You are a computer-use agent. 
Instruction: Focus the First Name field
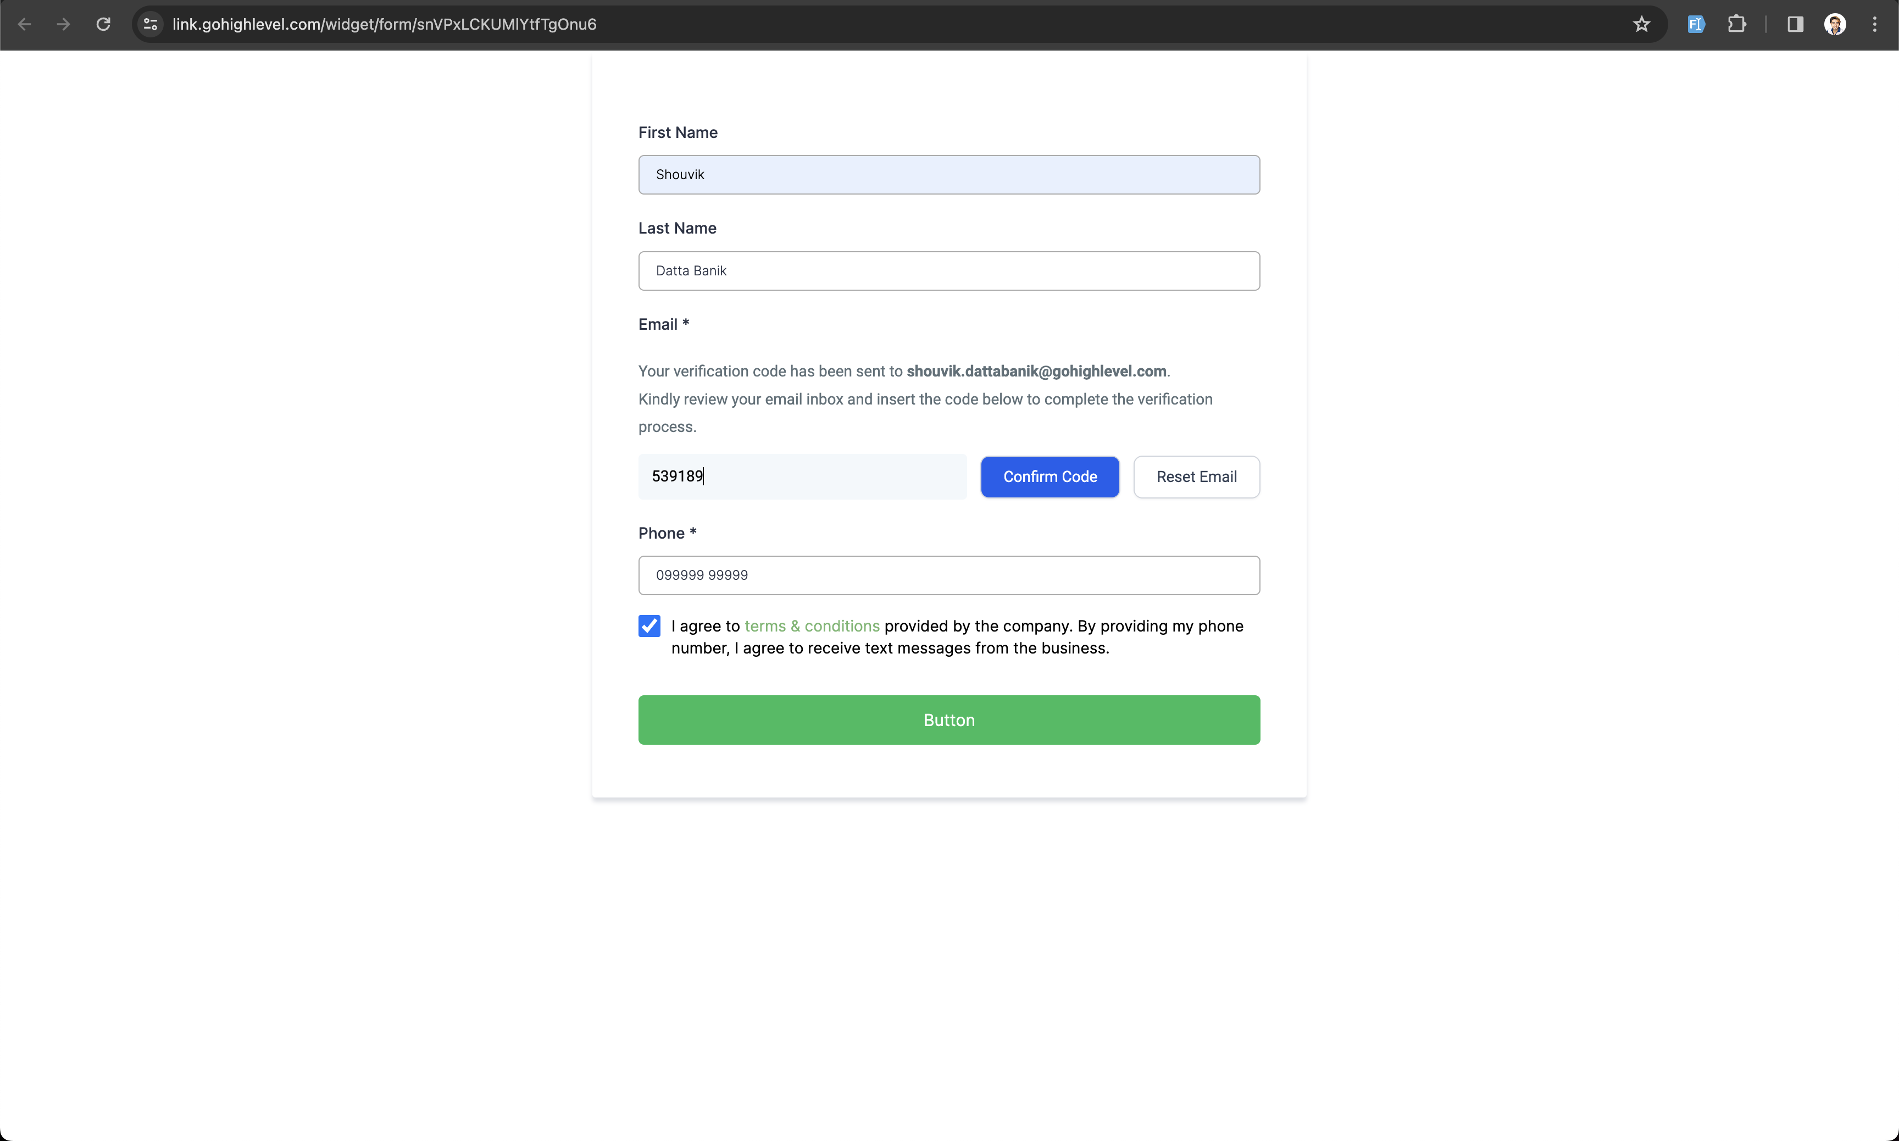(948, 175)
